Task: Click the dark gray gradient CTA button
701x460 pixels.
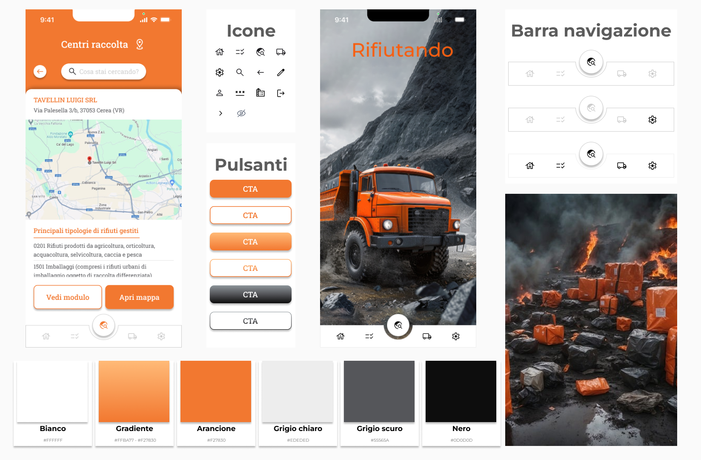Action: coord(250,295)
